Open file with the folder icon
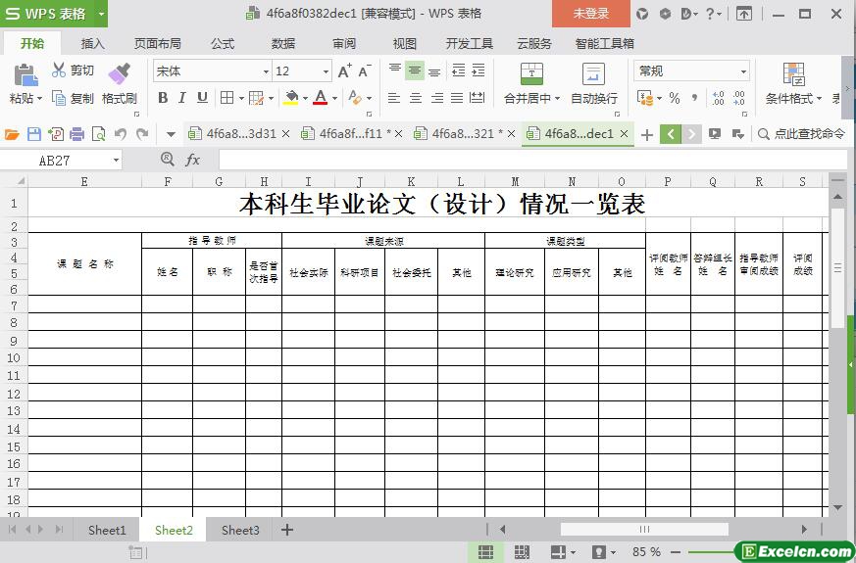 click(12, 134)
